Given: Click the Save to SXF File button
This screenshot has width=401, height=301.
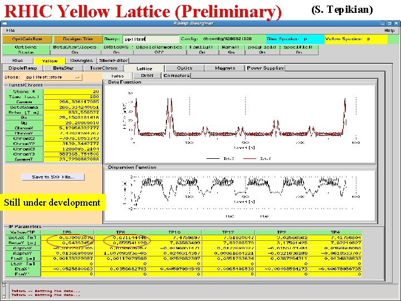Looking at the screenshot, I should click(x=53, y=177).
